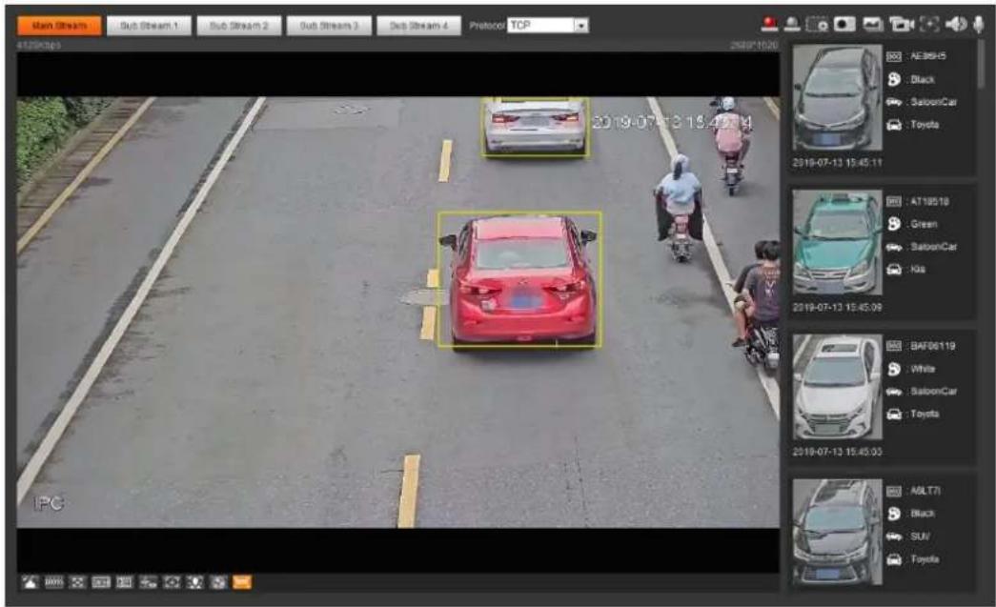This screenshot has width=996, height=607.
Task: Open the AE86H5 black car thumbnail
Action: click(837, 97)
